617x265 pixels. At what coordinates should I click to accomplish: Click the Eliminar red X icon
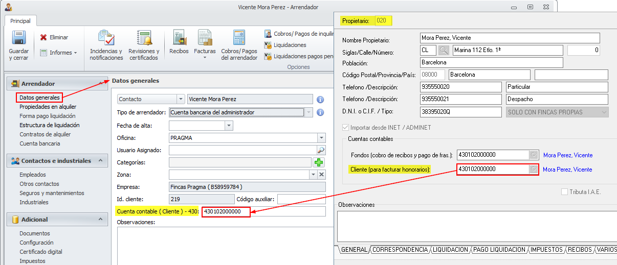pos(43,37)
